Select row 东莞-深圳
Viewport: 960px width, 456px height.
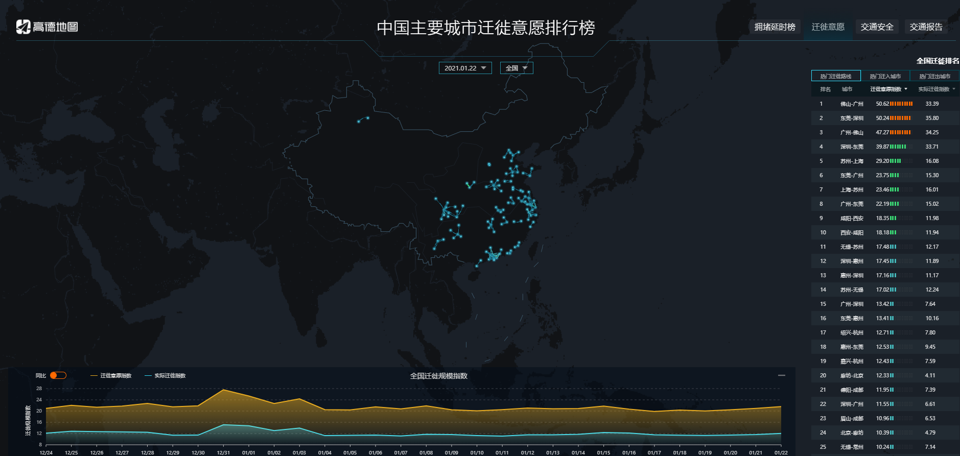click(885, 118)
